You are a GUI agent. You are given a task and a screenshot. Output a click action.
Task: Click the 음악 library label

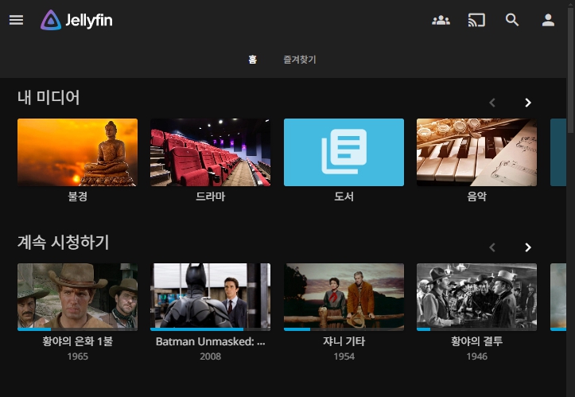[476, 197]
